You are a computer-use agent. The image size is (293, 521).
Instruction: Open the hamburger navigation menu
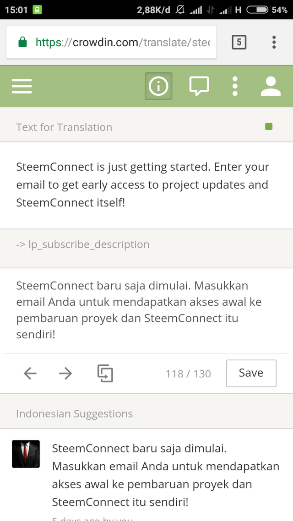click(22, 86)
